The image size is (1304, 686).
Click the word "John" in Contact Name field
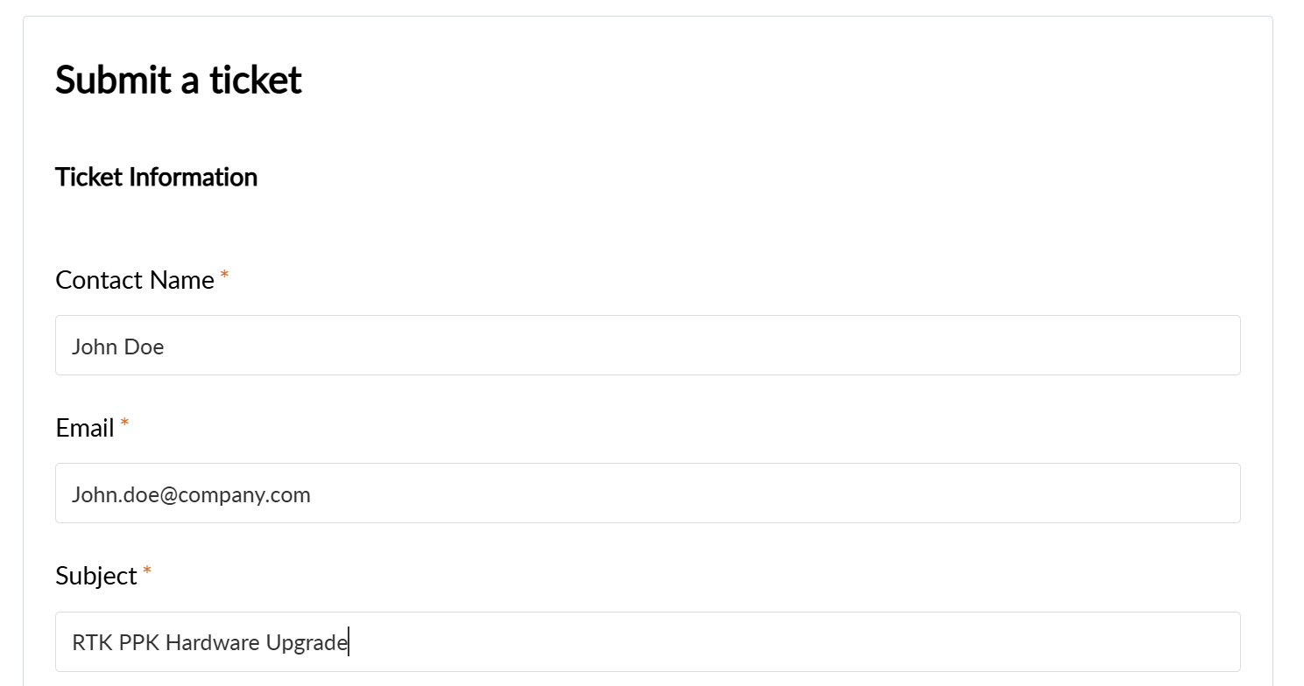94,346
